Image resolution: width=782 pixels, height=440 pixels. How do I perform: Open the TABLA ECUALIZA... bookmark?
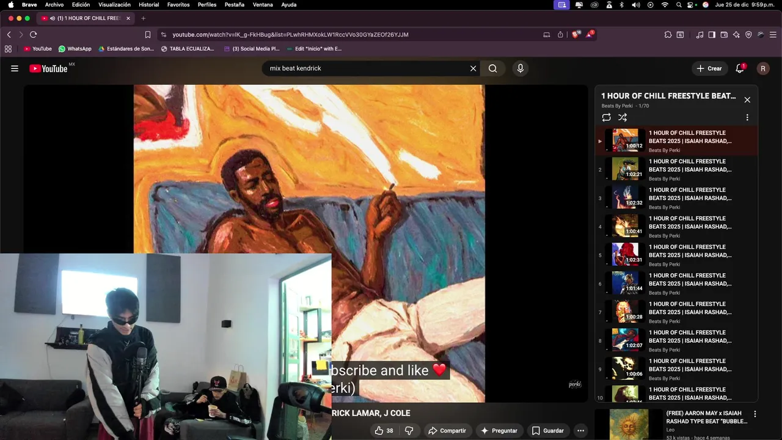(x=188, y=49)
